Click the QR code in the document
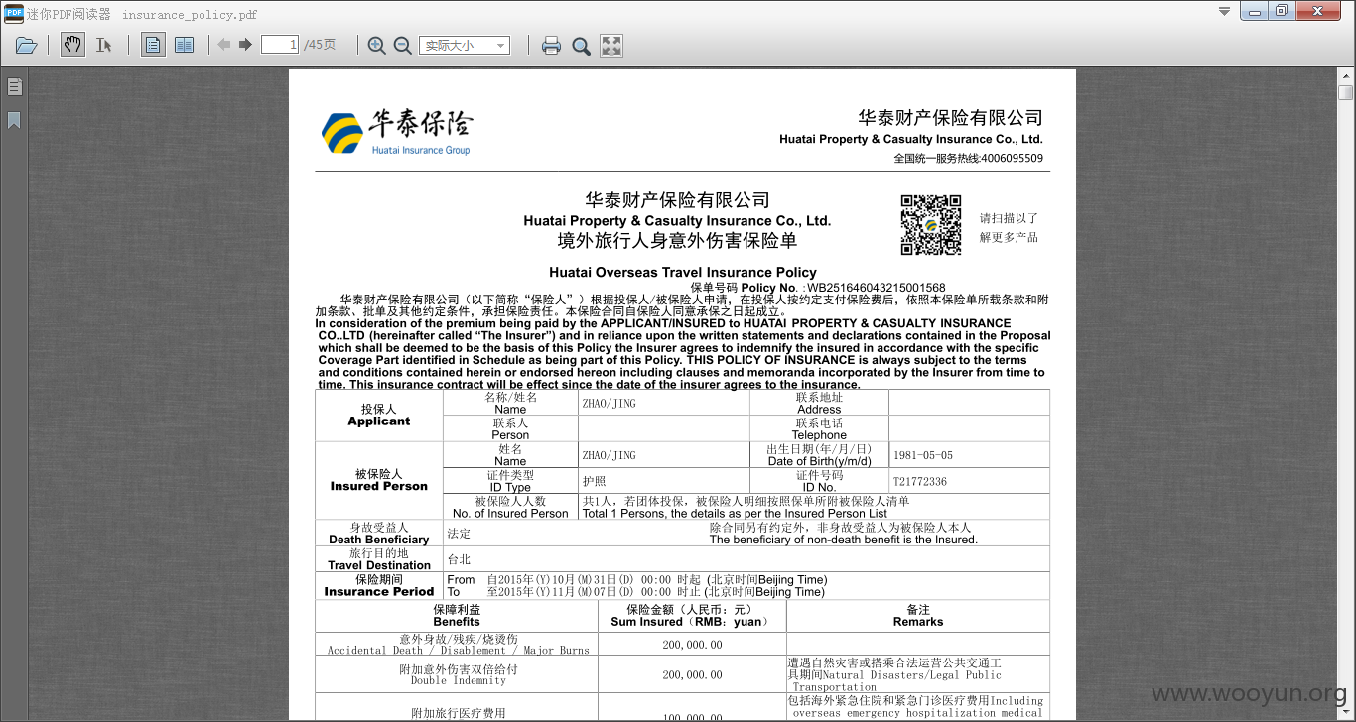The height and width of the screenshot is (722, 1356). pyautogui.click(x=930, y=225)
